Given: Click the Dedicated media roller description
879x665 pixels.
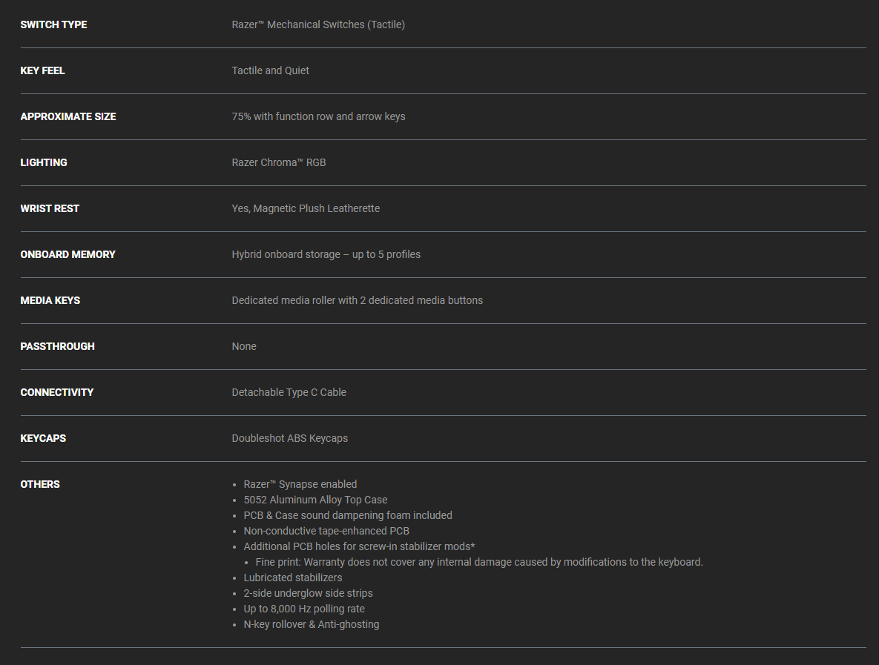Looking at the screenshot, I should click(x=357, y=300).
